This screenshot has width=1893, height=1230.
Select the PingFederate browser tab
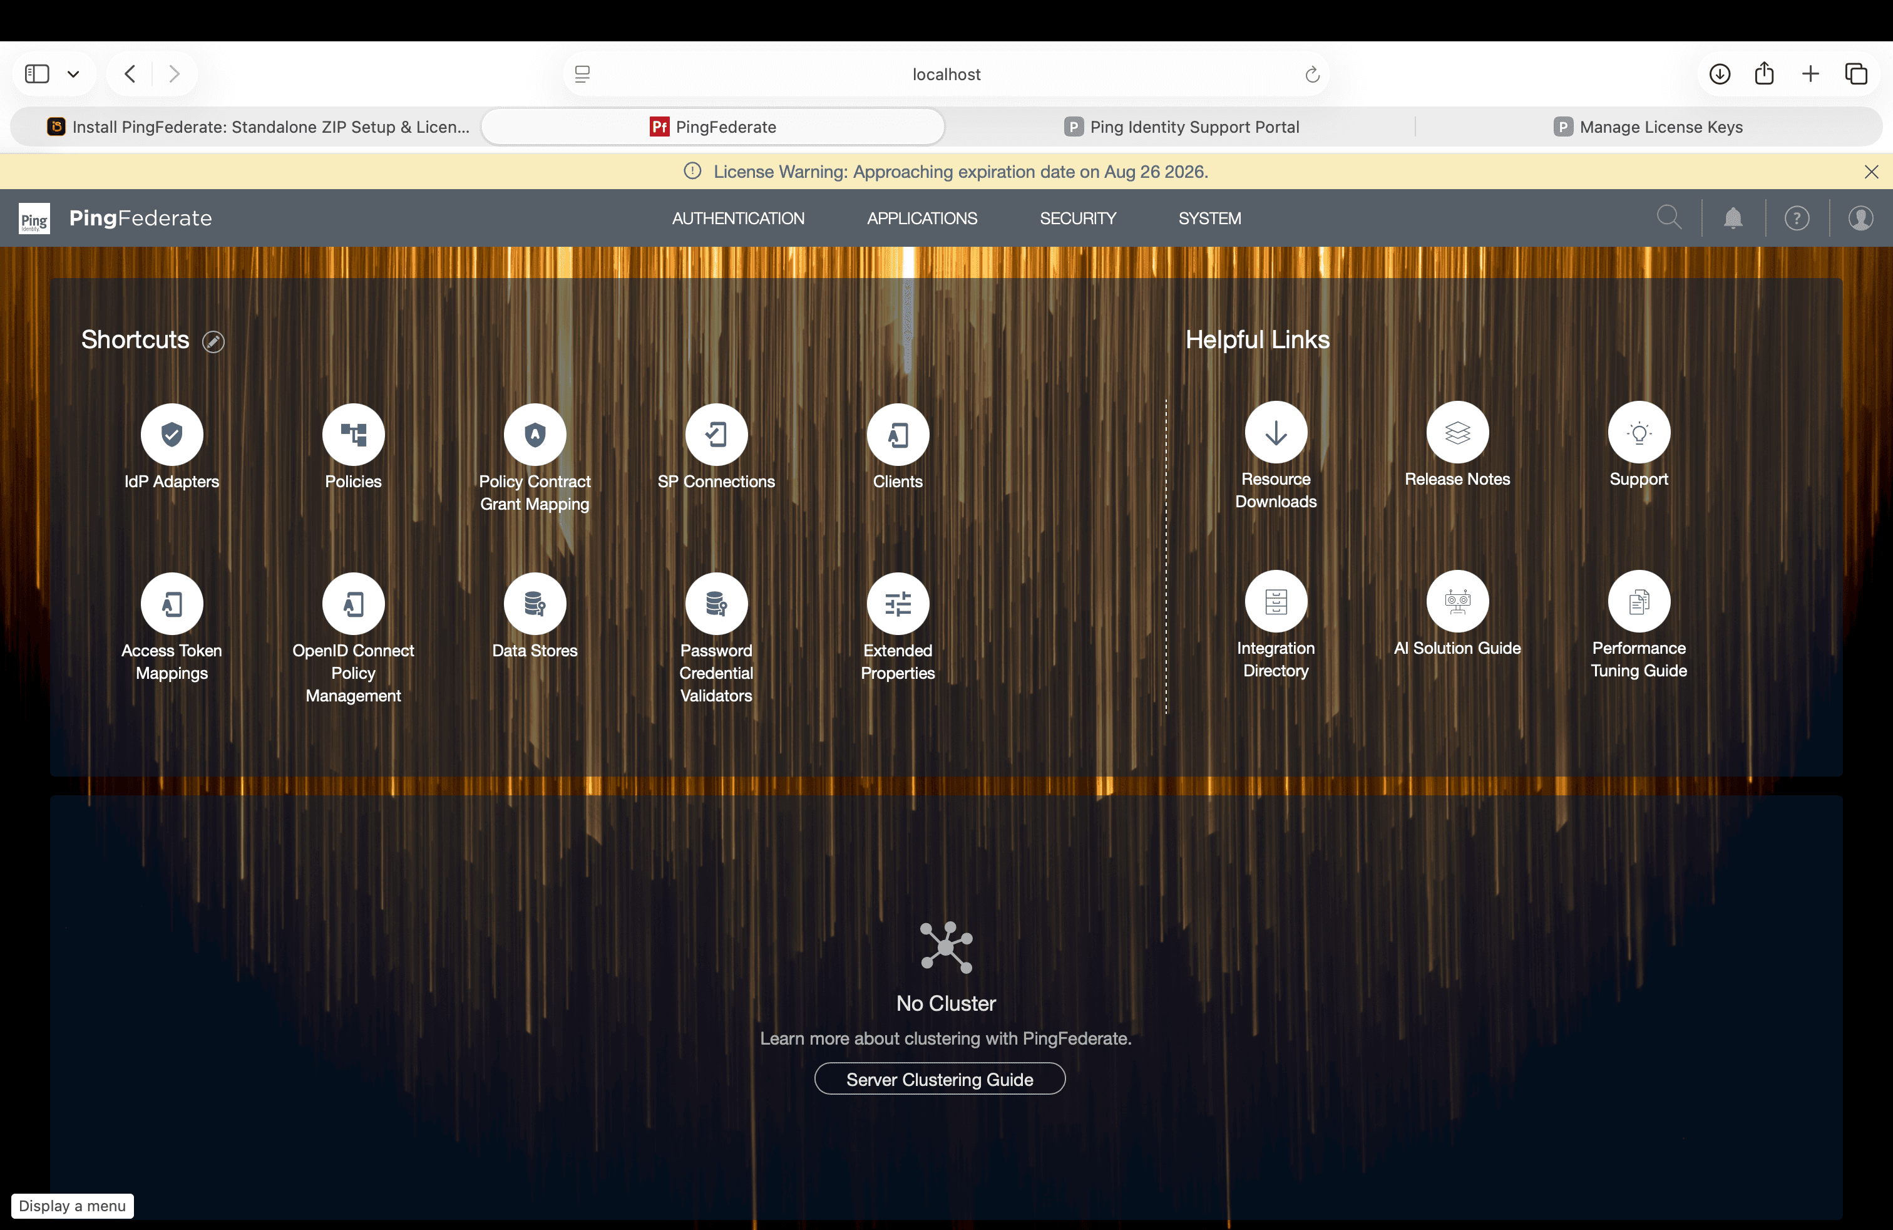[712, 127]
